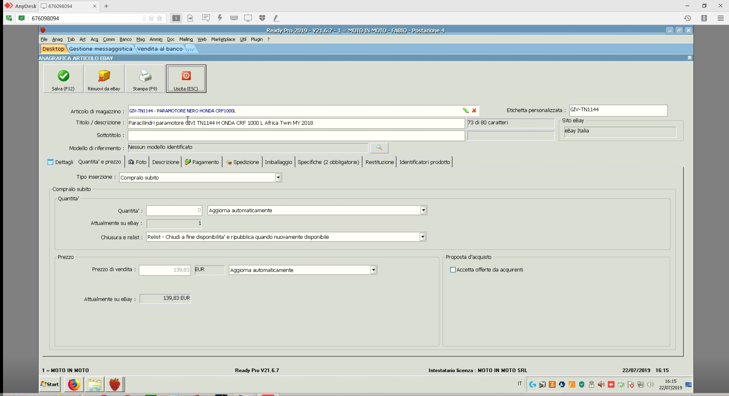Viewport: 729px width, 396px height.
Task: Exit via the Uscita (ESC) button
Action: pos(186,79)
